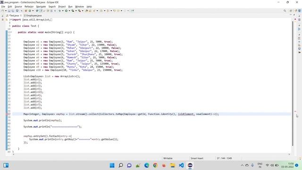Open the Edit menu
Viewport: 302px width, 170px height.
(x=10, y=7)
